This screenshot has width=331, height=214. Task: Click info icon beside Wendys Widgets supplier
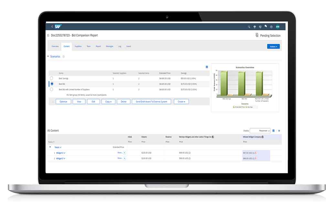pyautogui.click(x=213, y=137)
